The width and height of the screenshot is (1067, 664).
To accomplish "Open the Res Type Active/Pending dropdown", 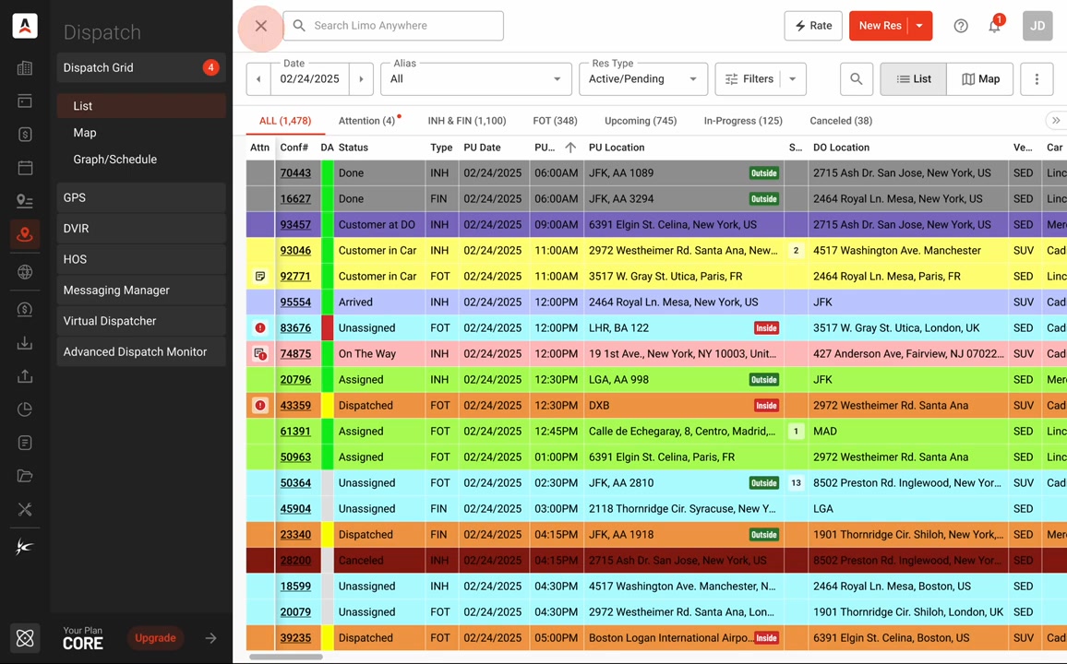I will click(x=643, y=78).
